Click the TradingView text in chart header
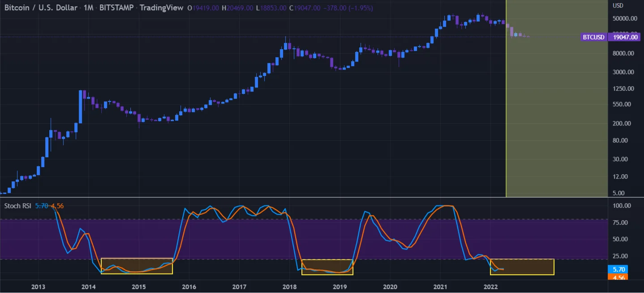Viewport: 644px width, 293px height. 161,8
